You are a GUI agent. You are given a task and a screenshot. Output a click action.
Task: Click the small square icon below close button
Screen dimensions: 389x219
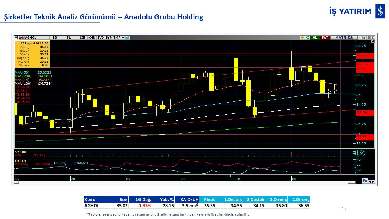click(373, 42)
